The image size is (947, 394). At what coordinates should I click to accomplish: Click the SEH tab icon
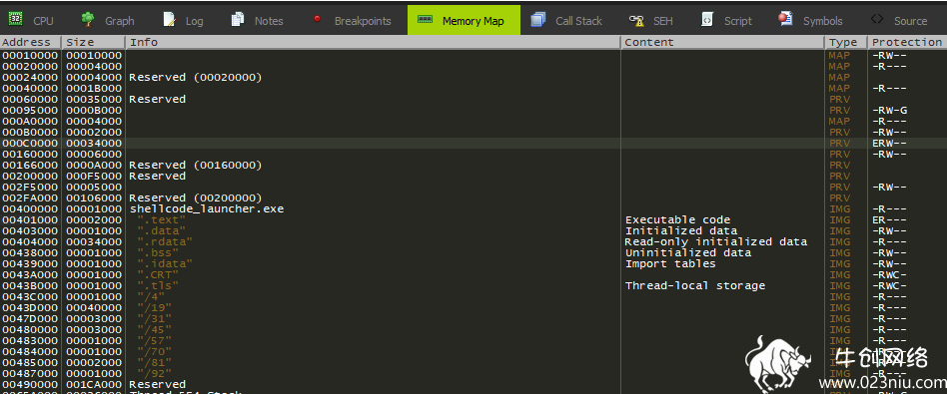[636, 21]
